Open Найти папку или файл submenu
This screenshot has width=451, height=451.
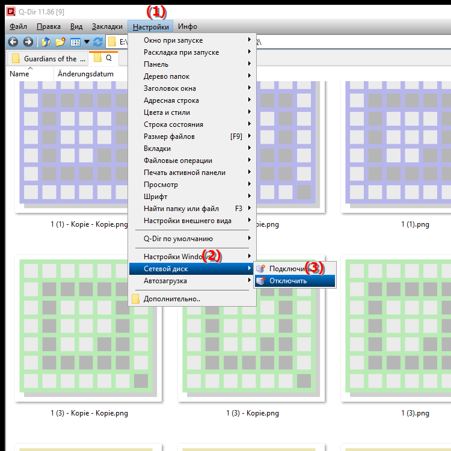pos(192,209)
